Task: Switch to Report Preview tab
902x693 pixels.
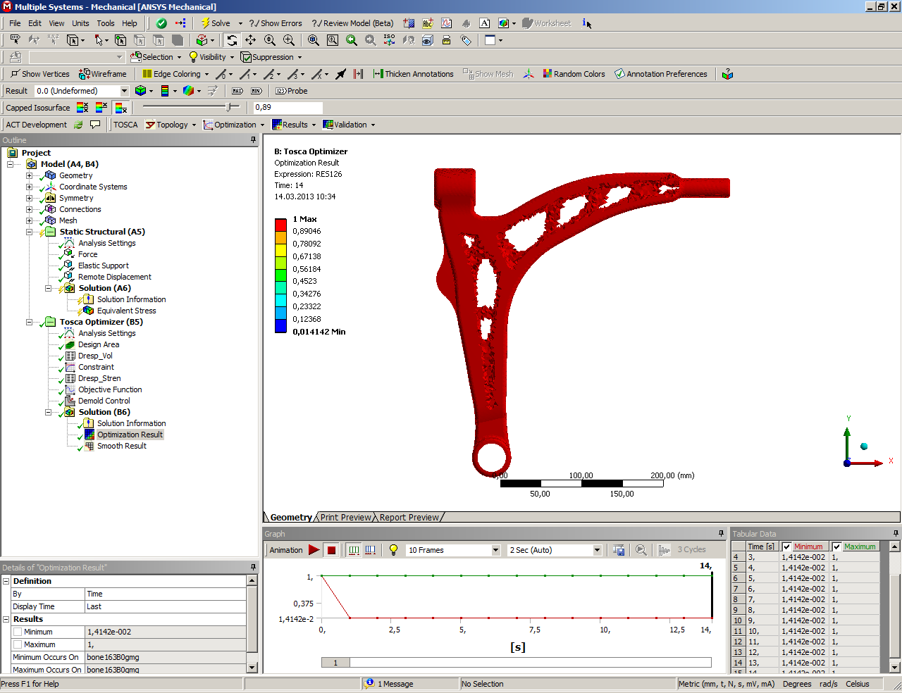Action: (x=409, y=517)
